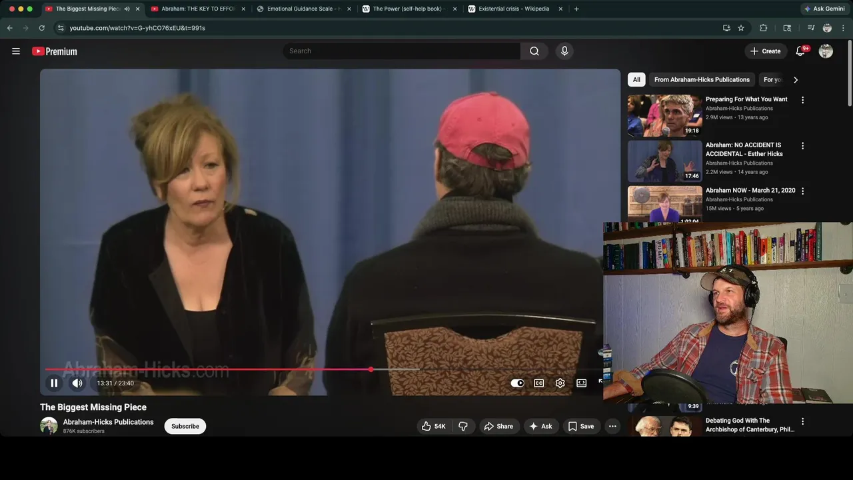Open Chrome extensions puzzle icon

click(x=764, y=28)
